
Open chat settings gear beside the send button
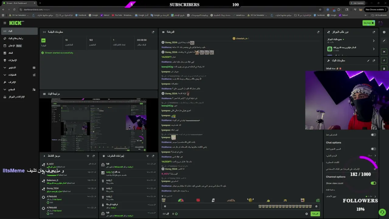307,214
